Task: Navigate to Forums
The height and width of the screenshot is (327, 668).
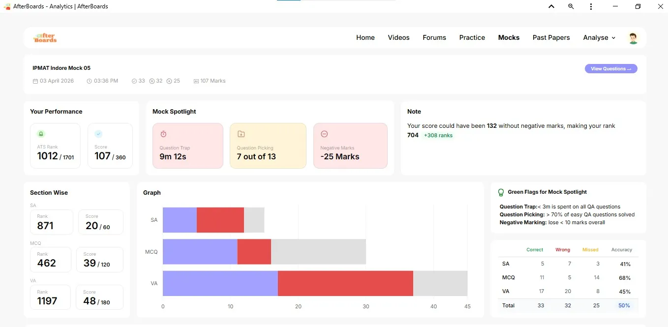Action: pyautogui.click(x=434, y=38)
